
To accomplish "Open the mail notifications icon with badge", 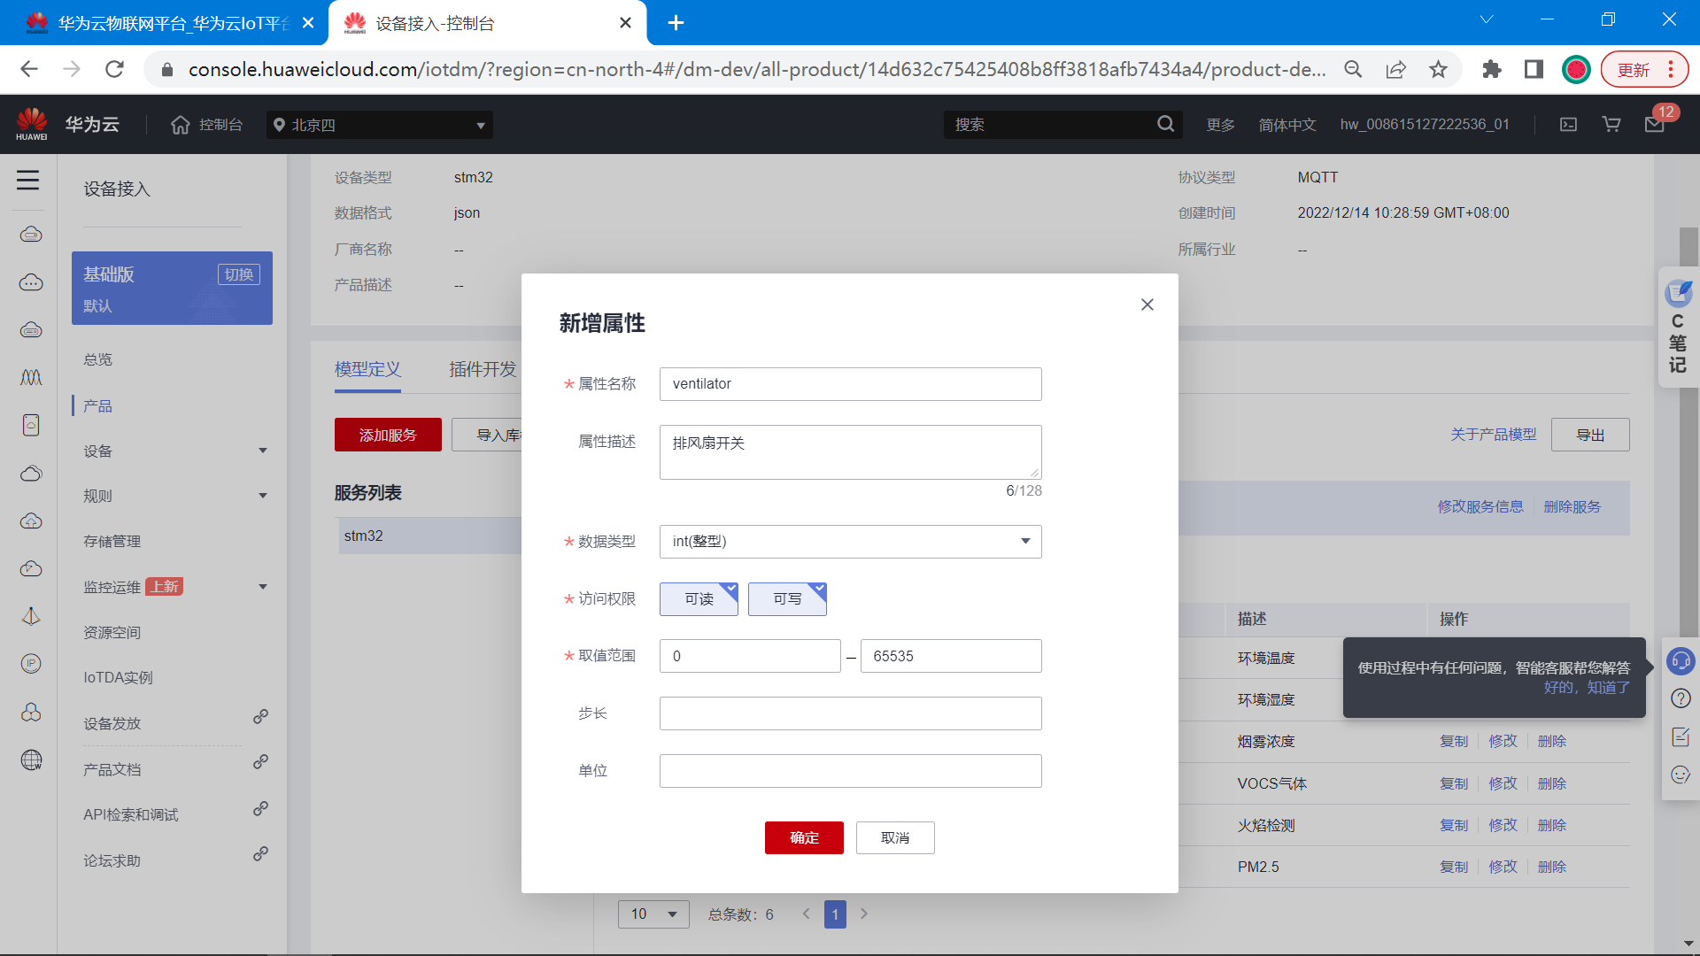I will click(1654, 125).
